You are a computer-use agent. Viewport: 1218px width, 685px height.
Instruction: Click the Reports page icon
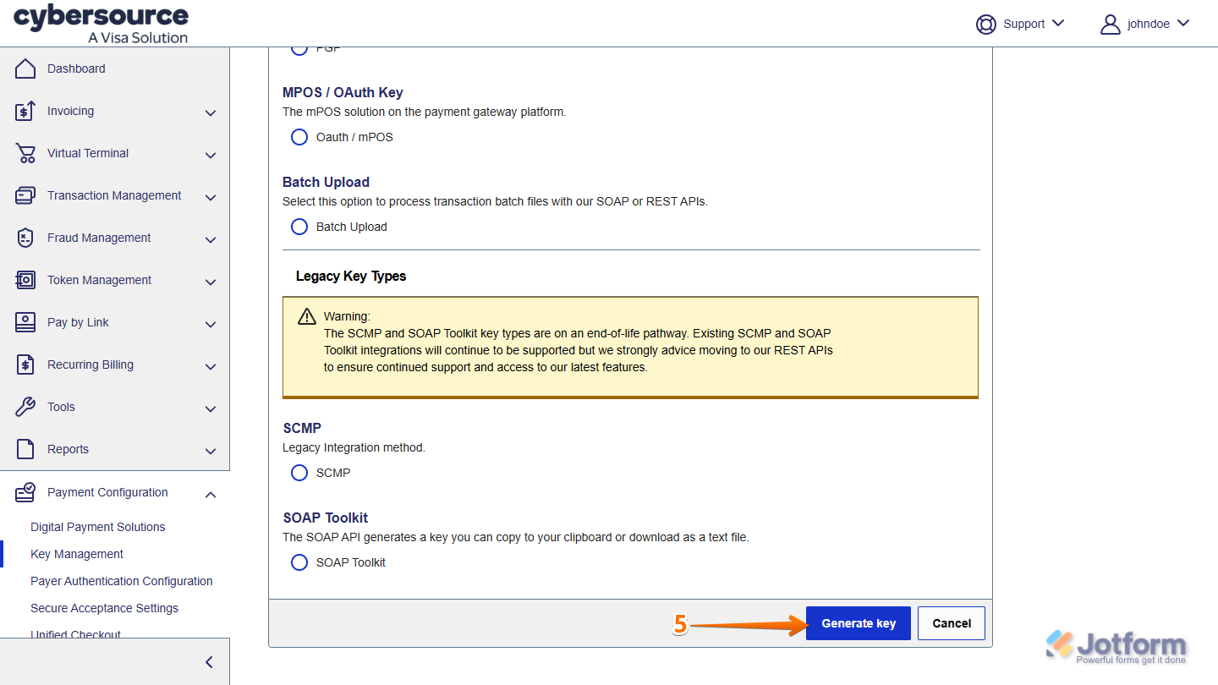tap(25, 449)
